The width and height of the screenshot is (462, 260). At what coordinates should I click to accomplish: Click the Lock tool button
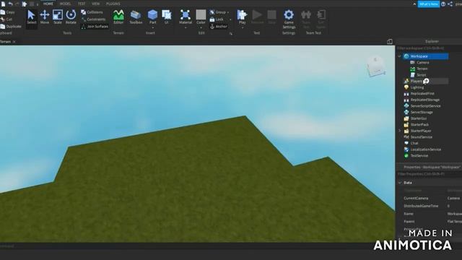tap(217, 19)
